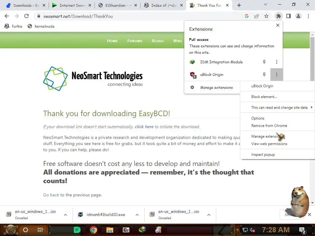
Task: Click the browser forward arrow
Action: click(x=17, y=16)
